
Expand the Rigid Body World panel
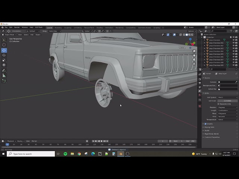[x=211, y=134]
